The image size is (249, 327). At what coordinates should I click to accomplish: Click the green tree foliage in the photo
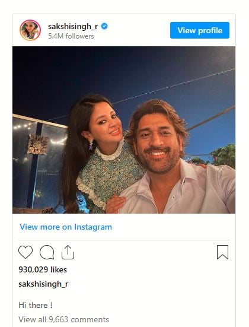(222, 155)
